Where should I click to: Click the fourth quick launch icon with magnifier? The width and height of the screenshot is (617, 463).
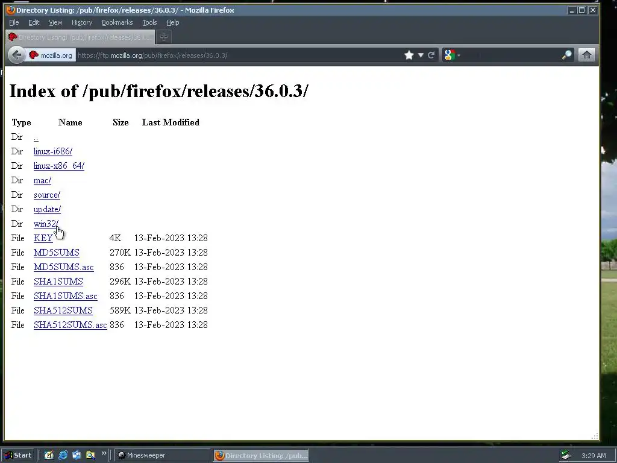tap(90, 455)
